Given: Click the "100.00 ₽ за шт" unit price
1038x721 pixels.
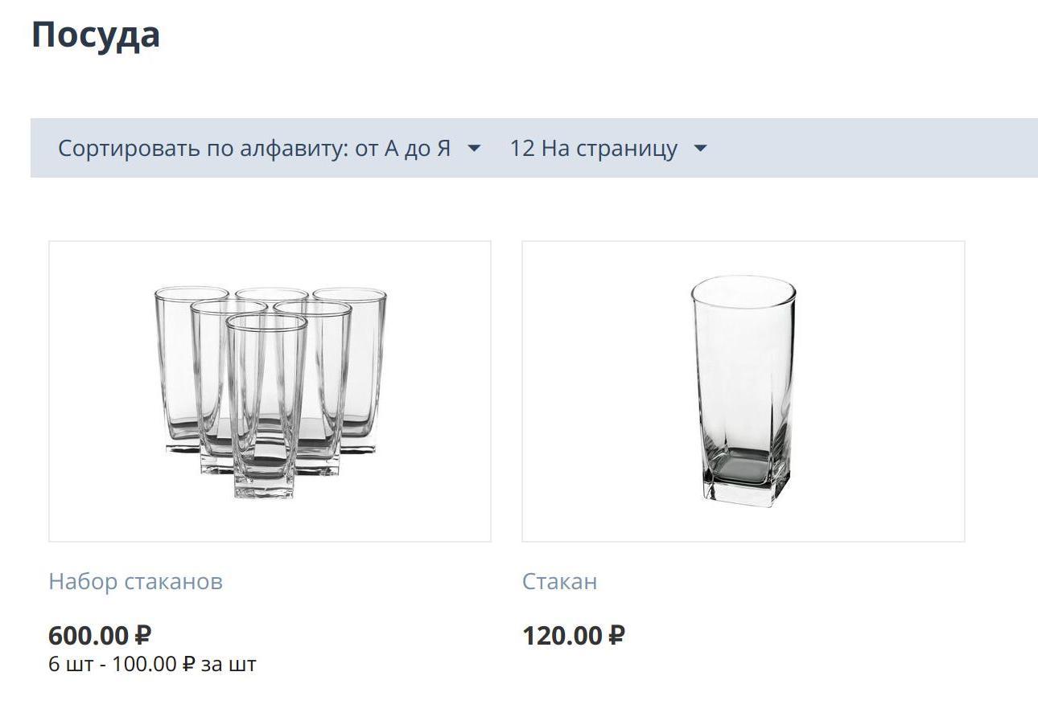Looking at the screenshot, I should [184, 665].
